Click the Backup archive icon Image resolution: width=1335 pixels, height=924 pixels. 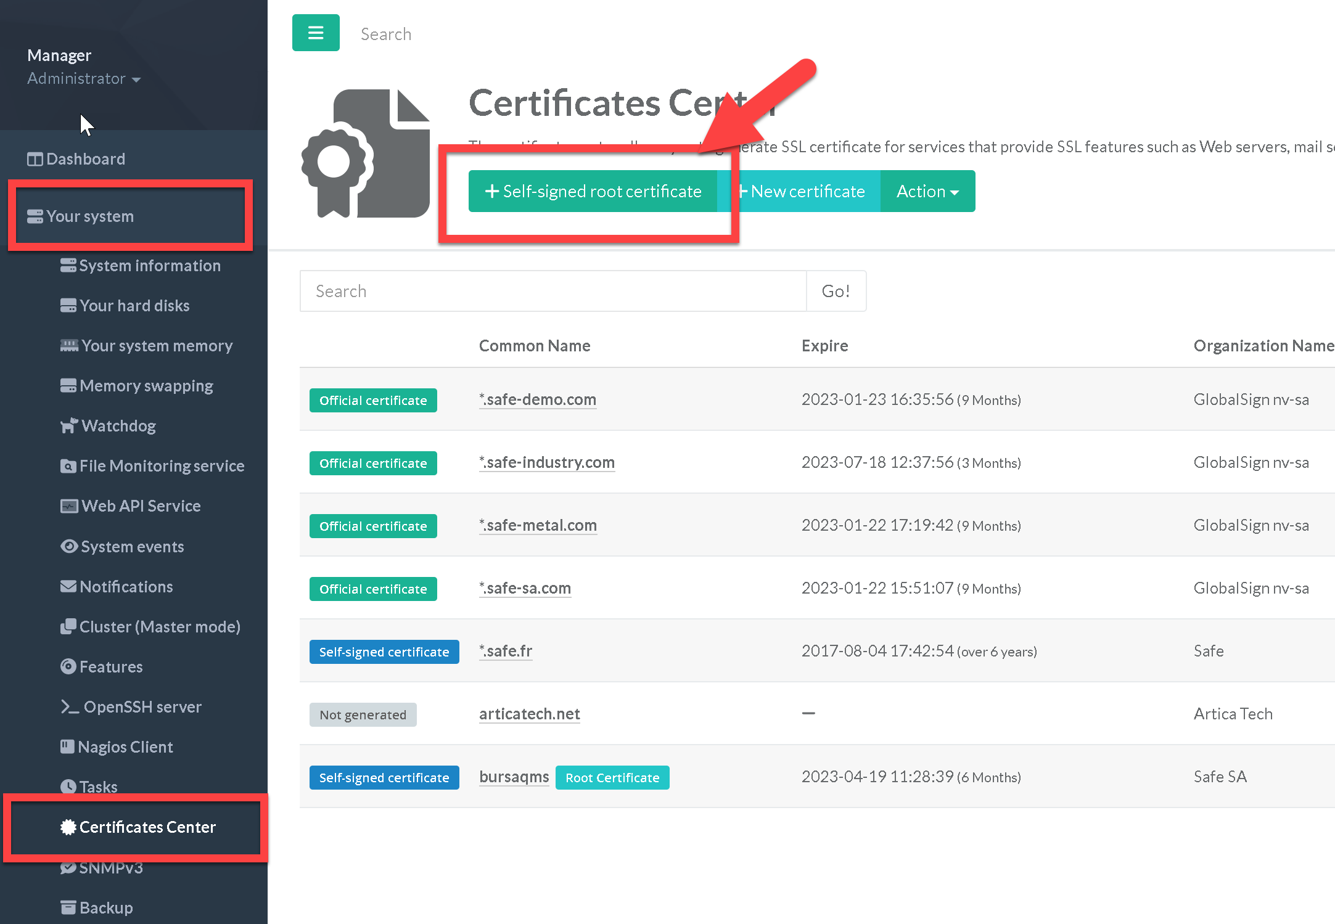[68, 907]
